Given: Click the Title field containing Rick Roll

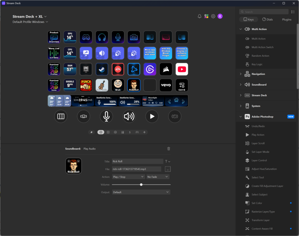Looking at the screenshot, I should (x=138, y=161).
